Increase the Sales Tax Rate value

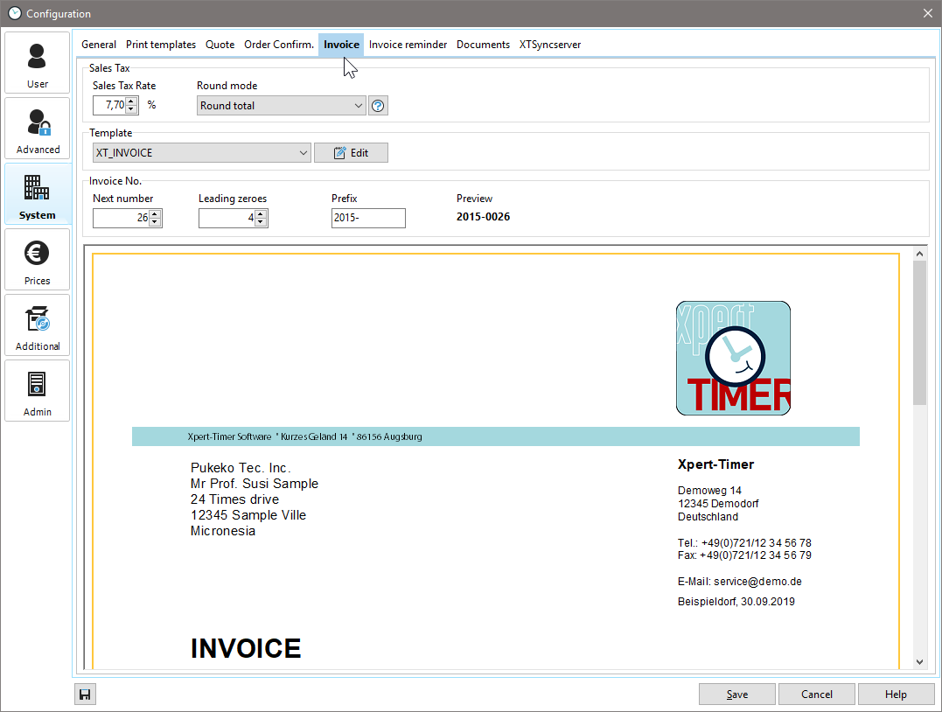pos(131,101)
